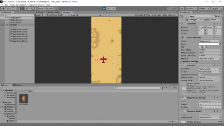Toggle Apply Root Motion checkbox

tap(200, 75)
